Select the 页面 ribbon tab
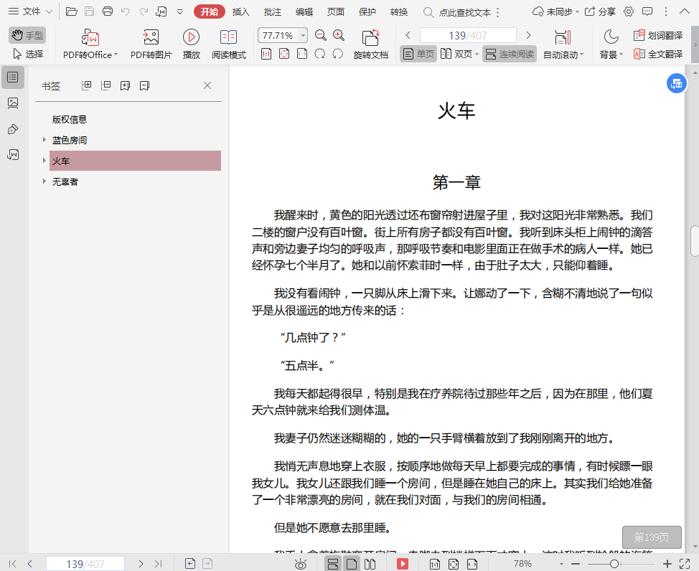The width and height of the screenshot is (699, 571). (x=336, y=12)
